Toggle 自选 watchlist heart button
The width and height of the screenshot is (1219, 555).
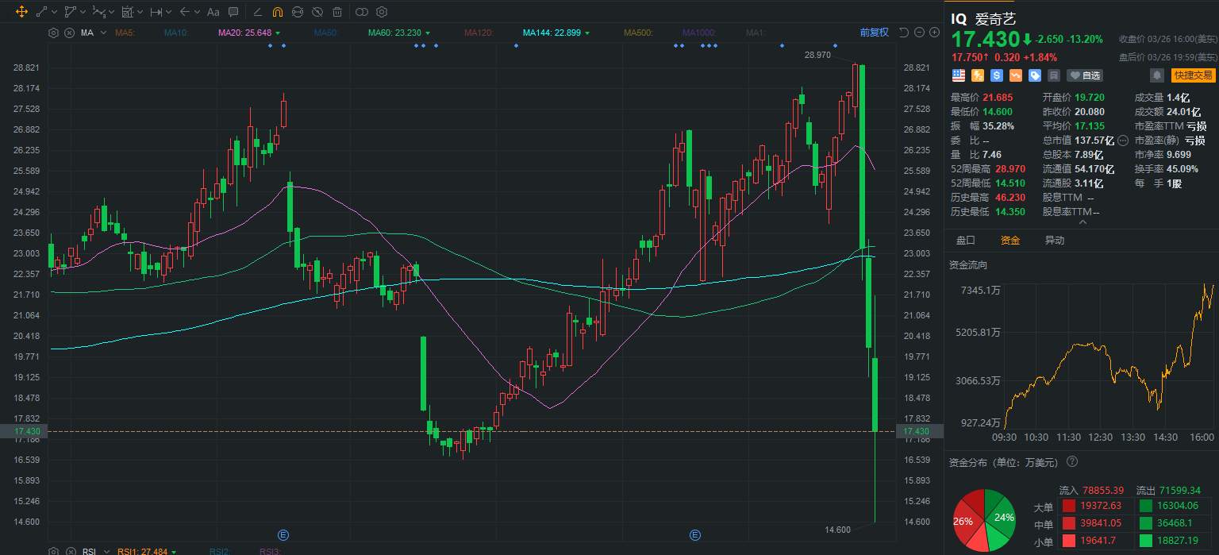pyautogui.click(x=1085, y=75)
